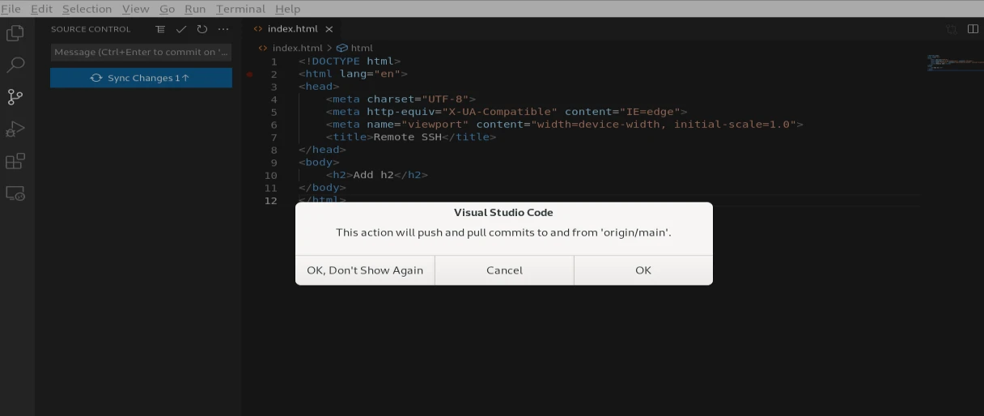This screenshot has height=416, width=984.
Task: Choose "OK, Don't Show Again" in the dialog
Action: point(365,270)
